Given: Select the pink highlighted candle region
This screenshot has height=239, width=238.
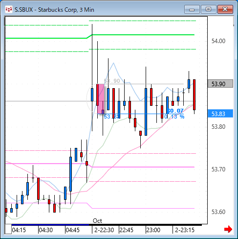Looking at the screenshot, I should coord(101,99).
